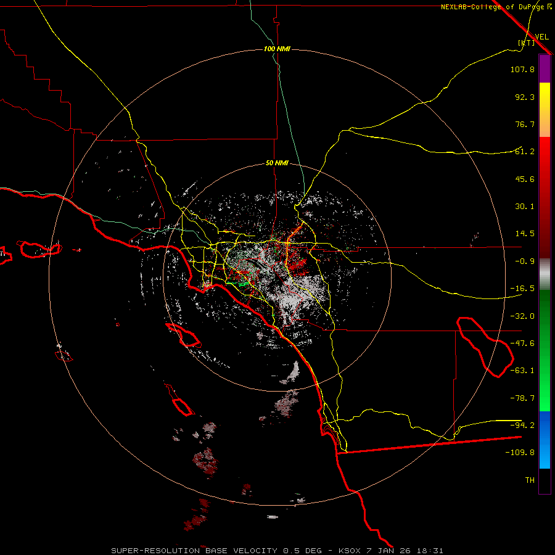555x555 pixels.
Task: Click the 50 NMI range ring label
Action: [277, 163]
